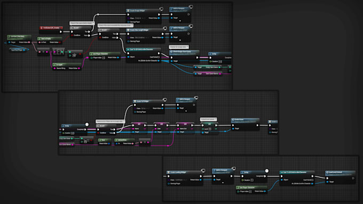Select the Text Is Empty node
363x204 pixels.
point(50,40)
